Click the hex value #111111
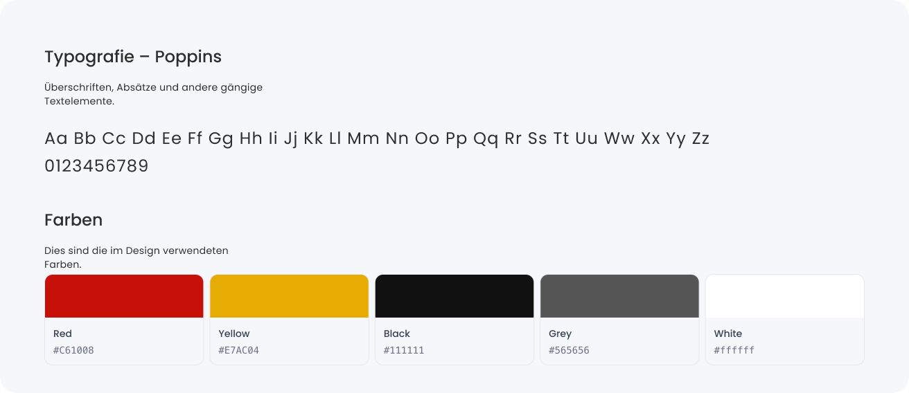909x393 pixels. click(x=404, y=350)
